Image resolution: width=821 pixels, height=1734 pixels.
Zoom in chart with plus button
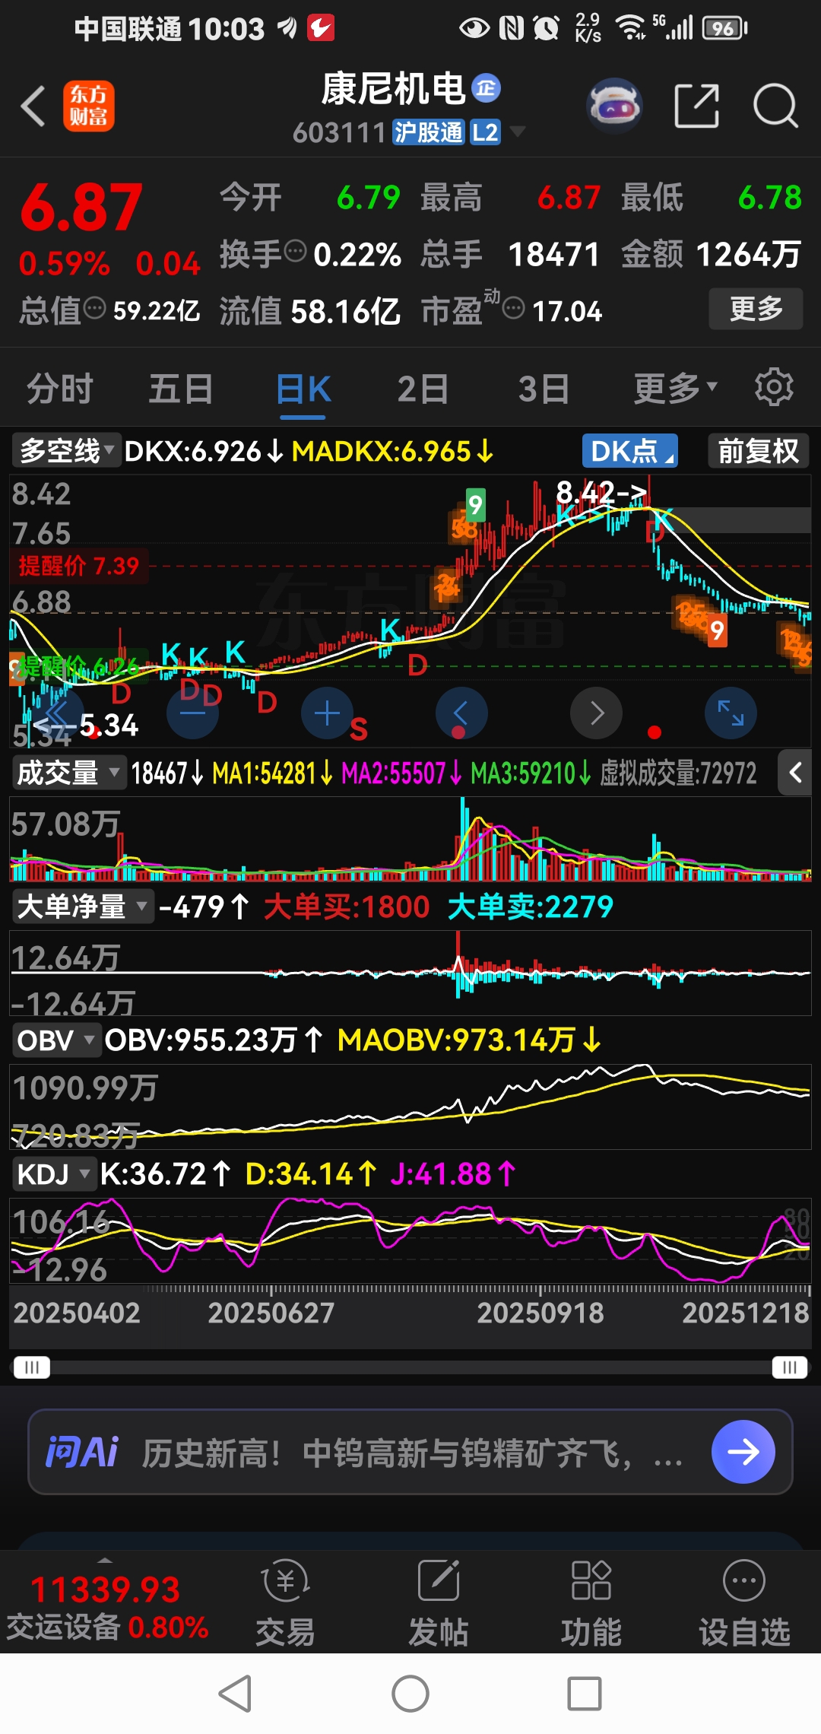[327, 713]
